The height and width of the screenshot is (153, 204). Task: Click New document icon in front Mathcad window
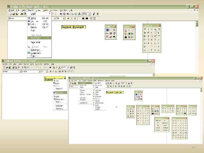click(70, 83)
